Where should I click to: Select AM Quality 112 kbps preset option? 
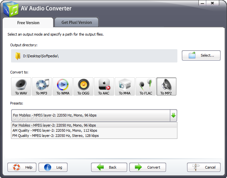click(94, 130)
